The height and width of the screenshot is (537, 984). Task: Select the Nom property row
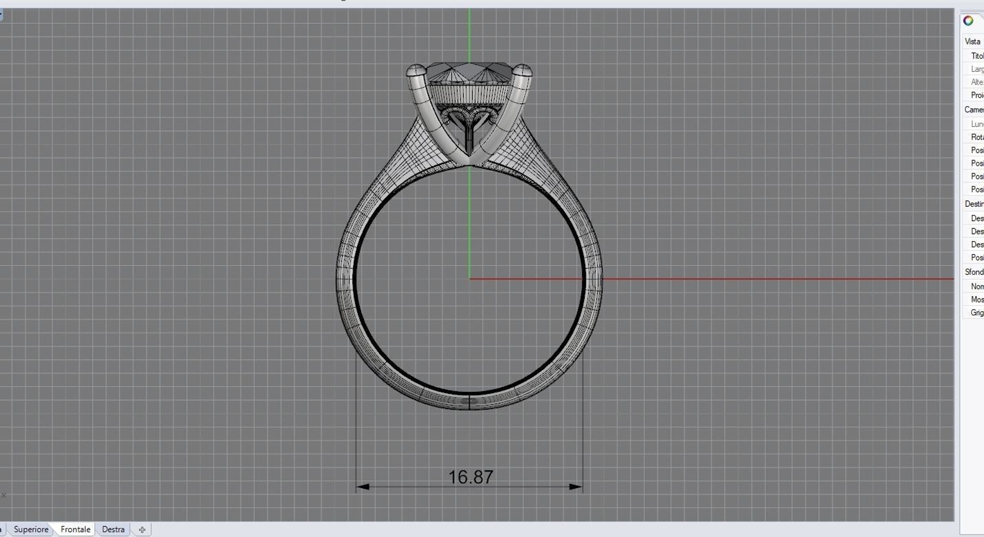(x=974, y=286)
